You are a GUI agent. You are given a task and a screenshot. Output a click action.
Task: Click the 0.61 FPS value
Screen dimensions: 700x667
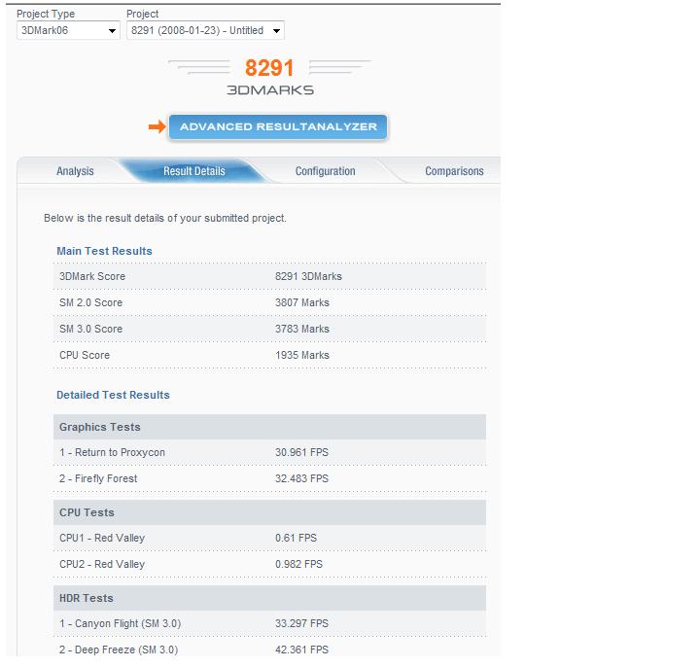pyautogui.click(x=296, y=538)
